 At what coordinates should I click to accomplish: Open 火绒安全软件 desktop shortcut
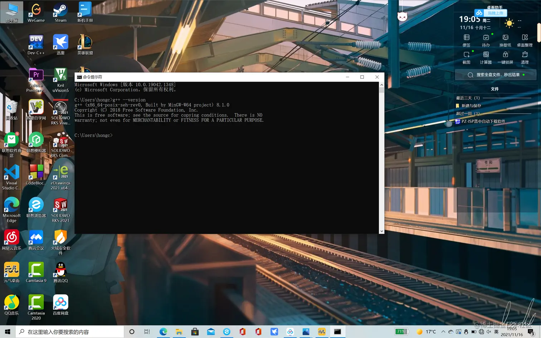(60, 243)
